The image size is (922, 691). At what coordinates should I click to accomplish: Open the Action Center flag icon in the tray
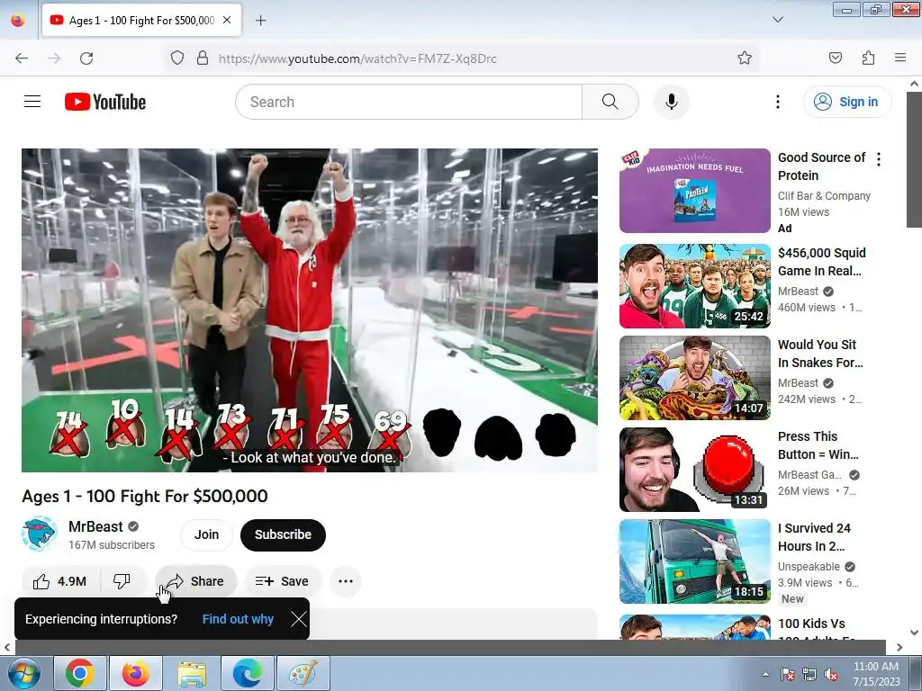point(787,674)
